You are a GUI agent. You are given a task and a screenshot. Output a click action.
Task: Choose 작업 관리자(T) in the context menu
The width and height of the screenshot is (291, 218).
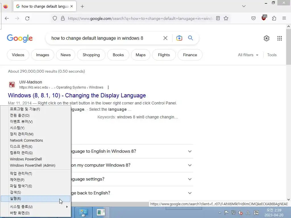point(36,173)
